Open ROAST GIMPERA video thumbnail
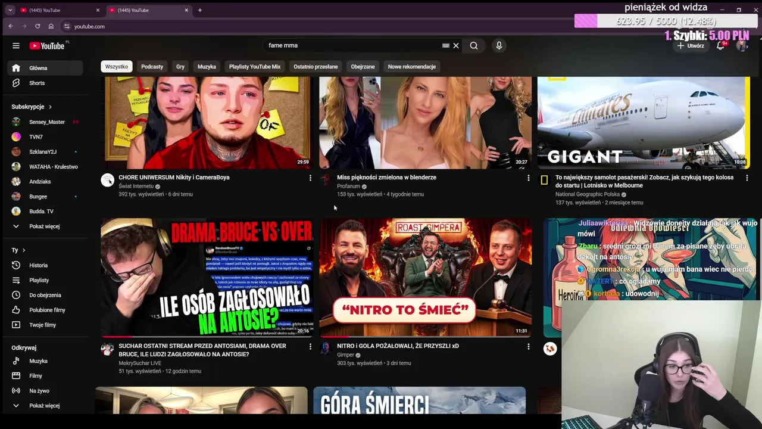 (x=425, y=277)
